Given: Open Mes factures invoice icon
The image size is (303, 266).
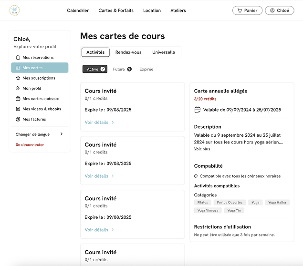Looking at the screenshot, I should click(x=18, y=119).
